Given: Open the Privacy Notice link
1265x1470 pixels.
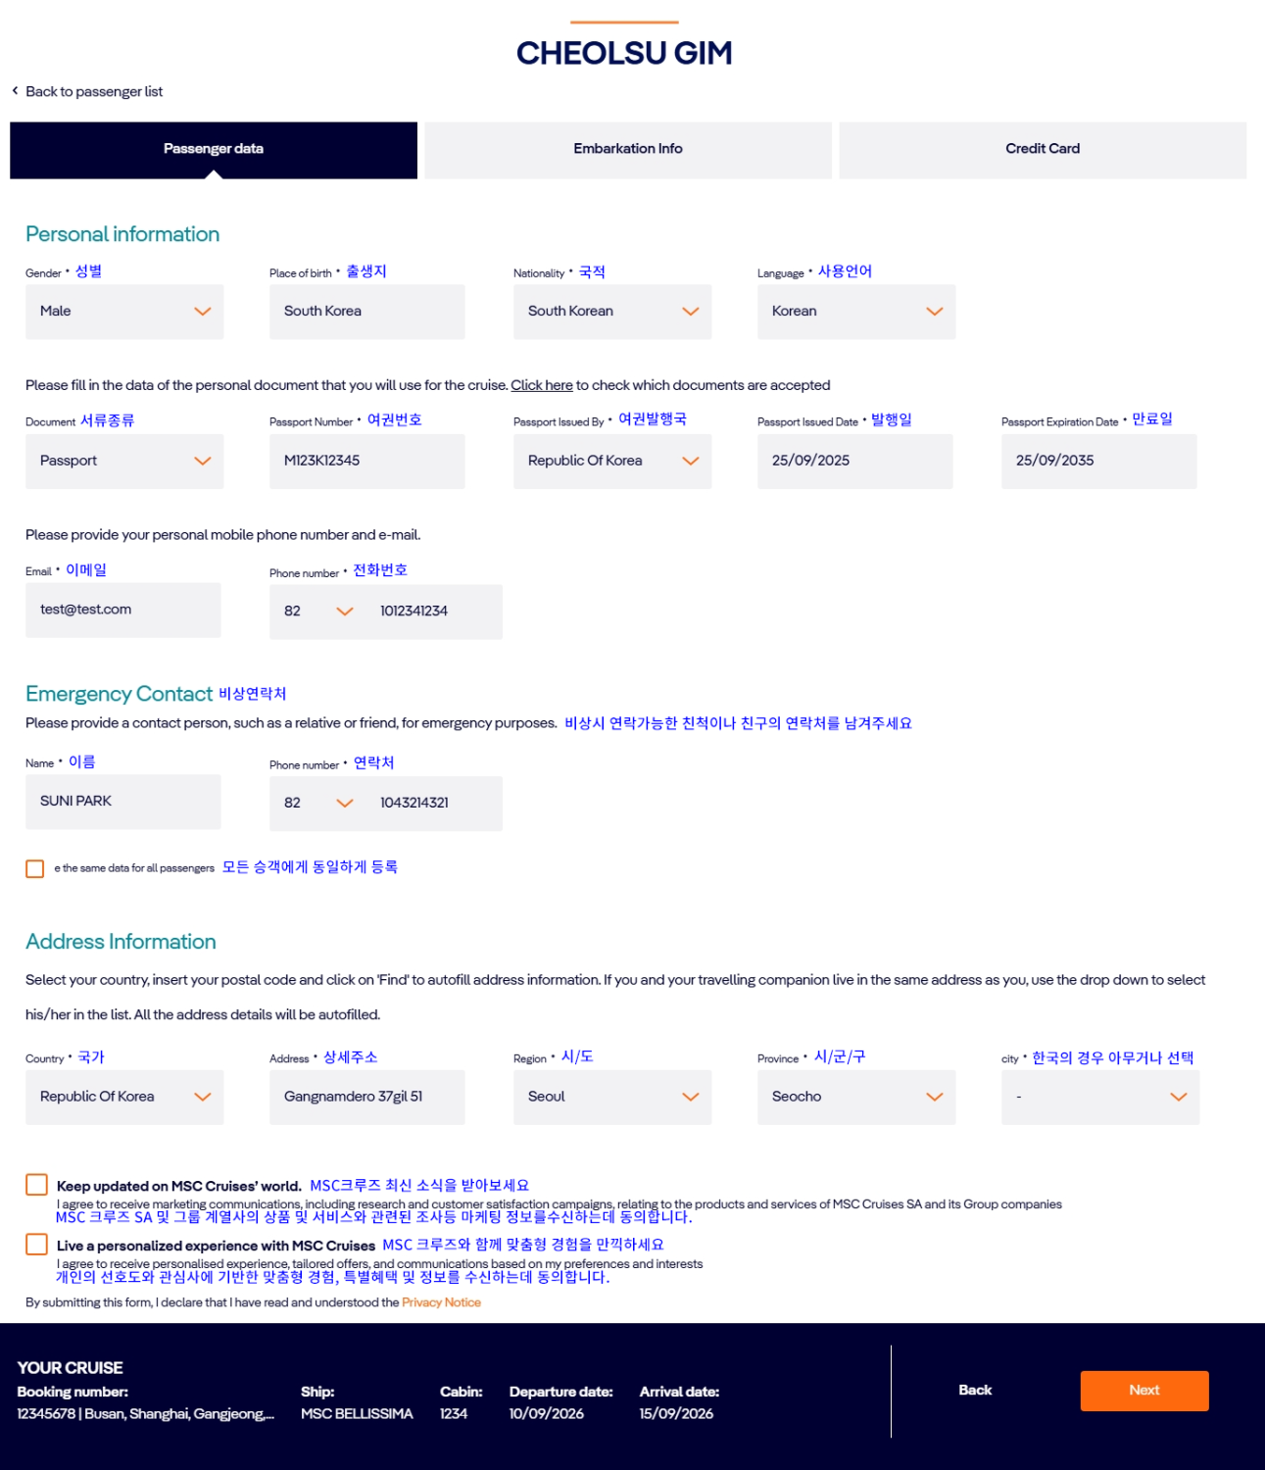Looking at the screenshot, I should 441,1302.
